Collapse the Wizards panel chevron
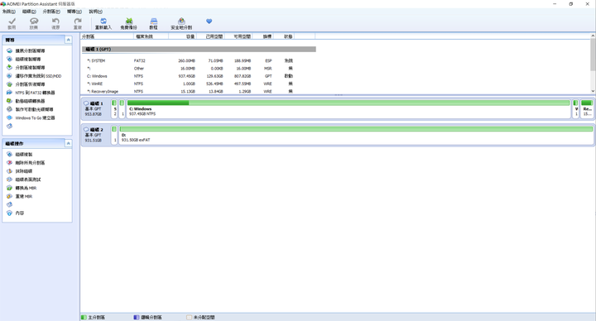The image size is (596, 321). [x=69, y=40]
